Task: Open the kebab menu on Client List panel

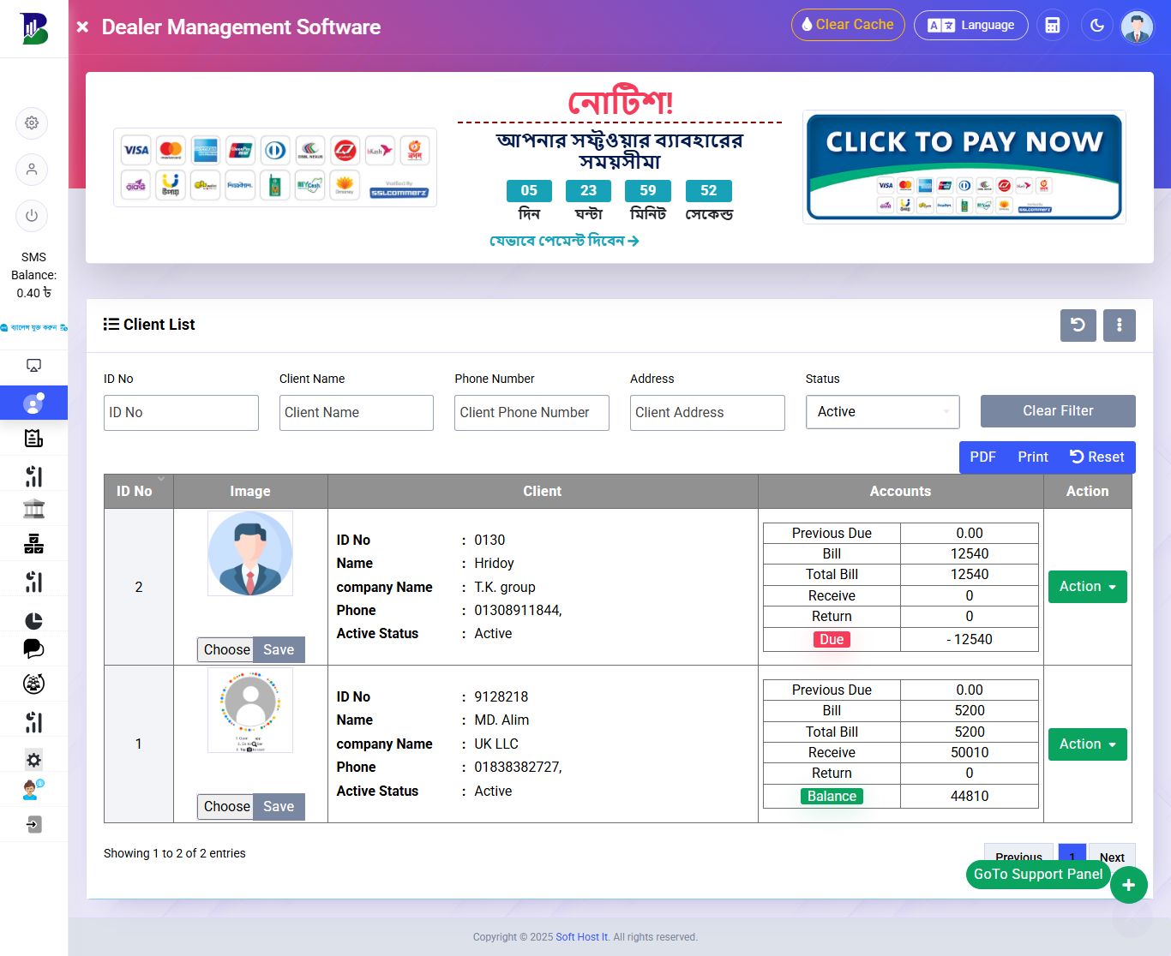Action: pos(1120,326)
